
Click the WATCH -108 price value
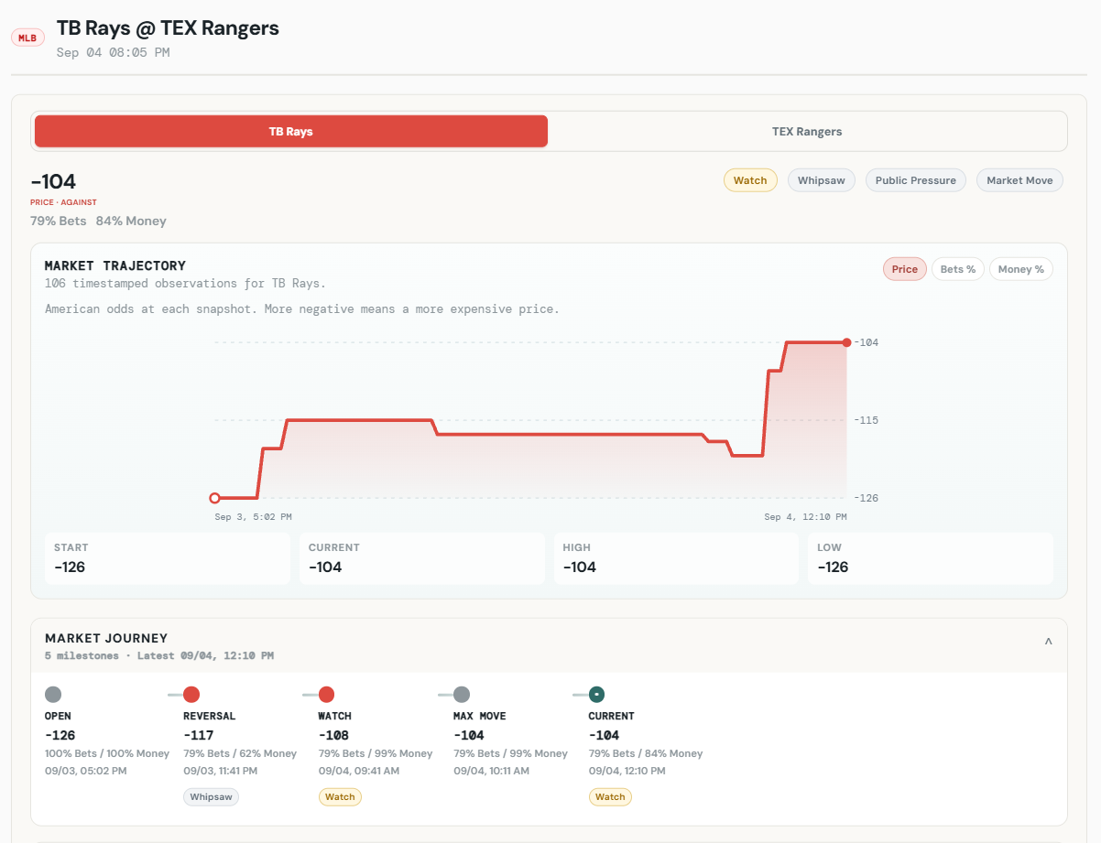click(334, 735)
